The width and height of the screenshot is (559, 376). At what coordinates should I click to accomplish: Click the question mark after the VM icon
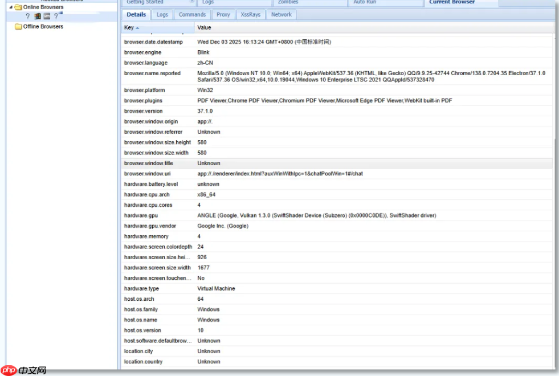(56, 17)
